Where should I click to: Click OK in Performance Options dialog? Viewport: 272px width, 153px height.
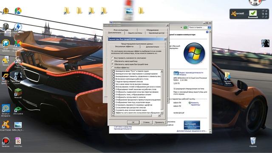point(133,122)
